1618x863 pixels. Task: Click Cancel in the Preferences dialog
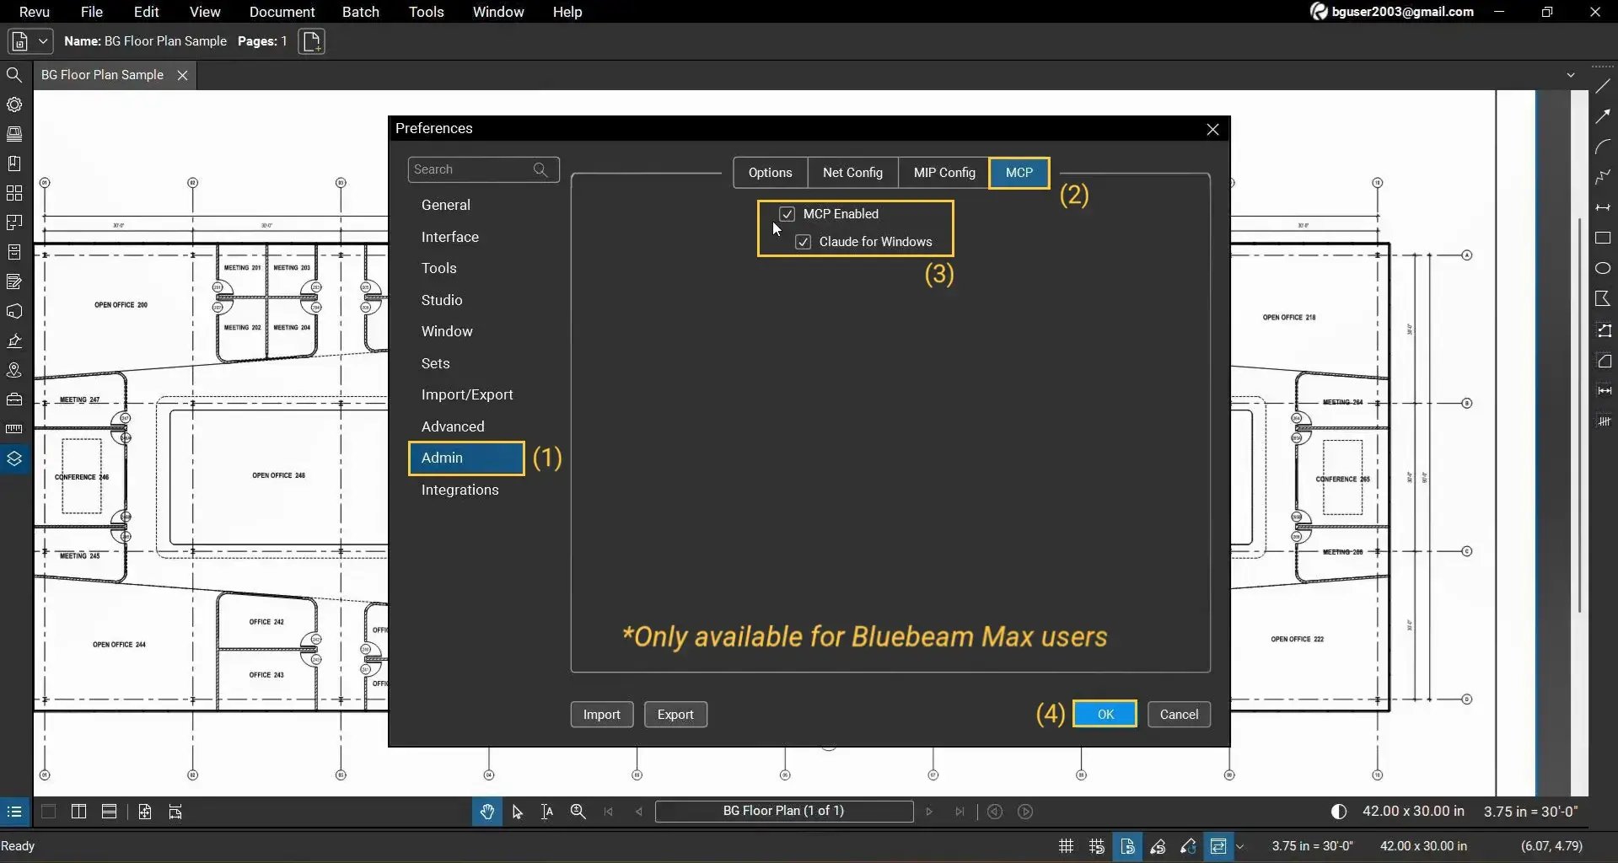pyautogui.click(x=1179, y=715)
